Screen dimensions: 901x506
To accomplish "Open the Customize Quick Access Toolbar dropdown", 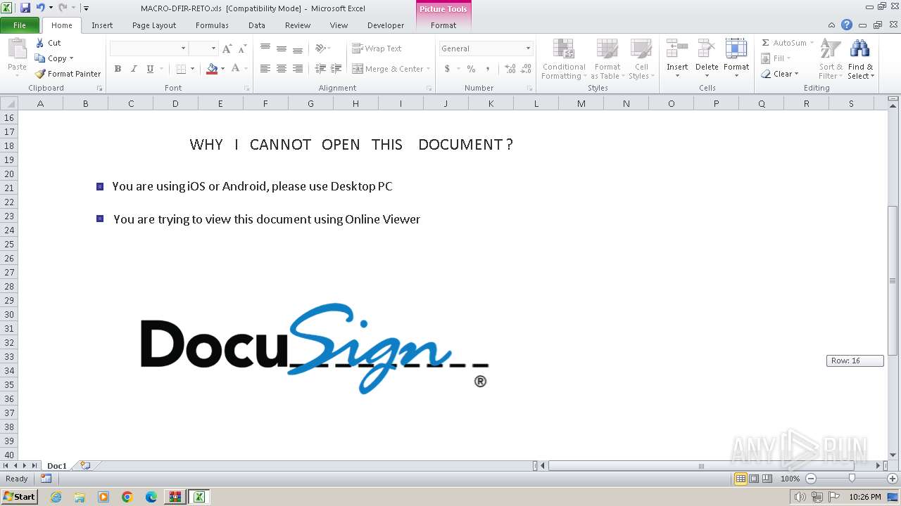I will click(x=86, y=8).
